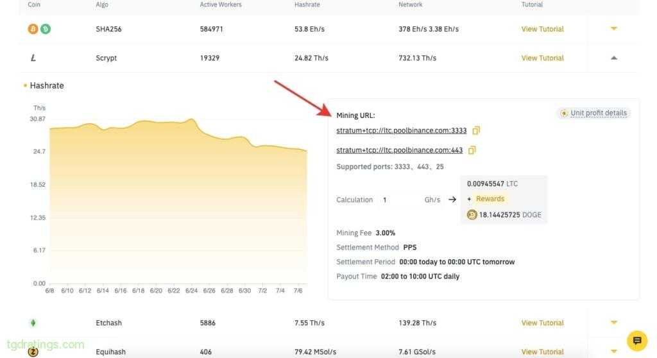Expand the Equihash row details
Image resolution: width=657 pixels, height=358 pixels.
[x=614, y=351]
